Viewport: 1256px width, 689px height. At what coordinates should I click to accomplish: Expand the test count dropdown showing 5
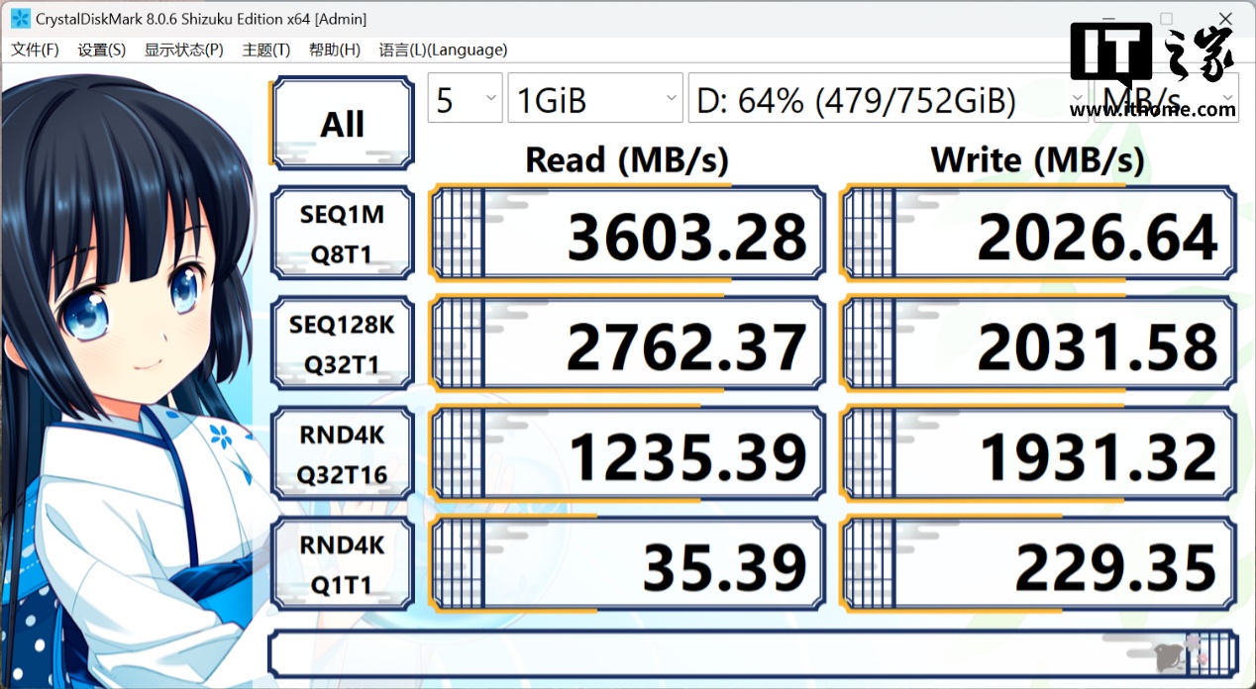(x=465, y=100)
